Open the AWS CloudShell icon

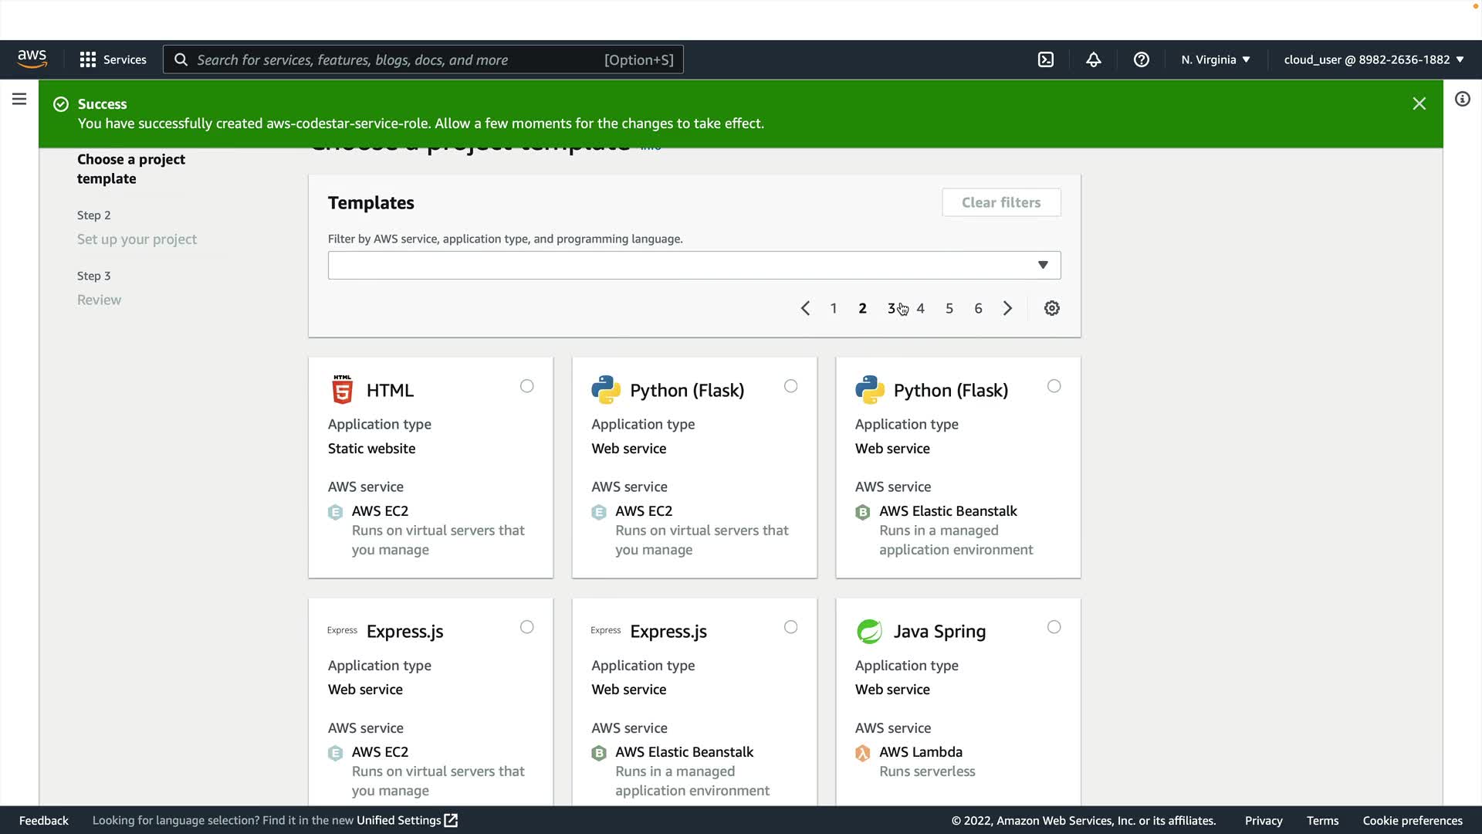pos(1045,59)
